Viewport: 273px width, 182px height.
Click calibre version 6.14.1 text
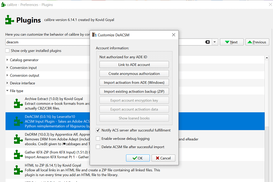(79, 20)
